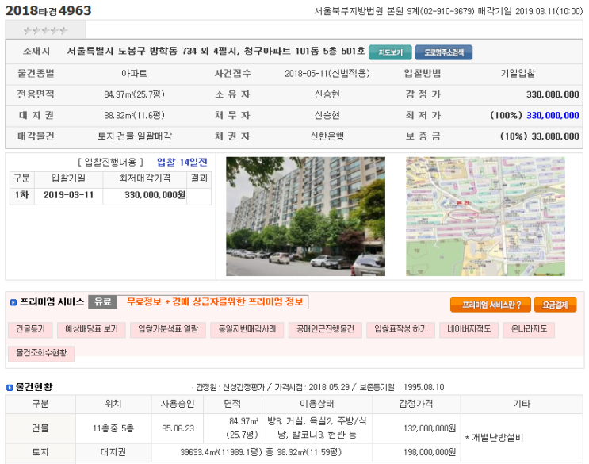Click case number 2018타경4963

48,10
